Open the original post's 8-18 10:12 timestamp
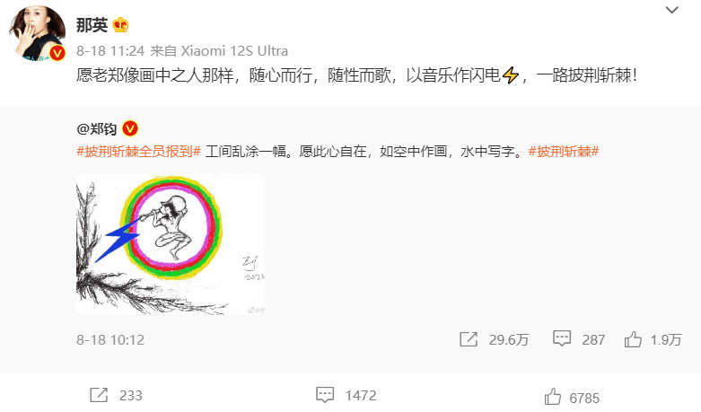This screenshot has height=412, width=701. click(110, 340)
